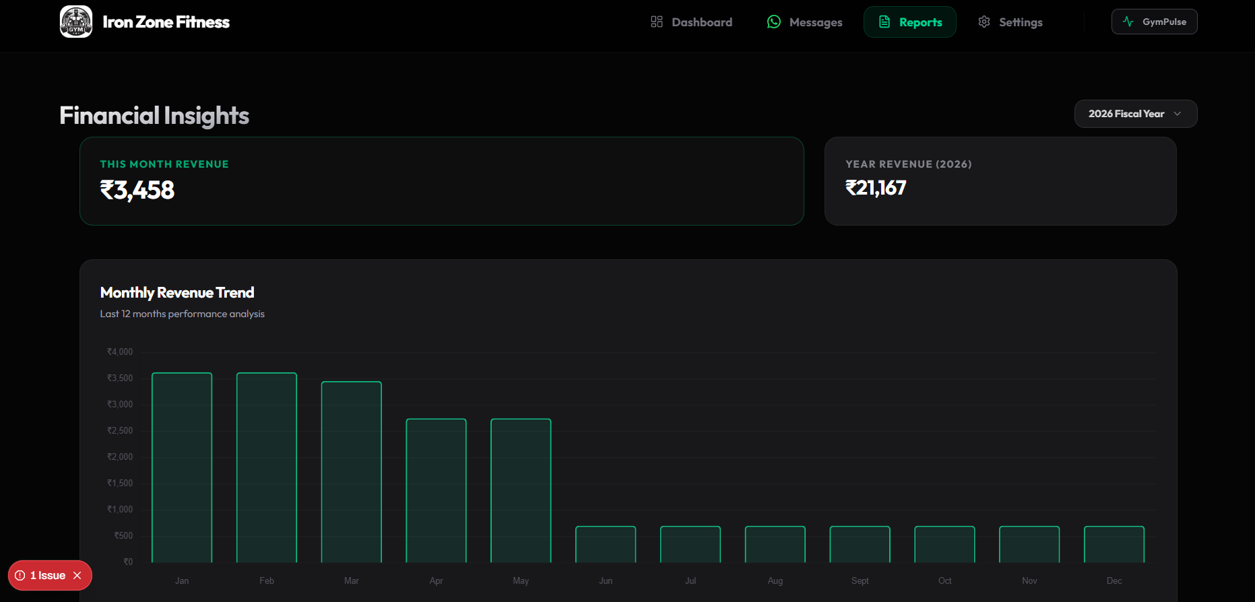The image size is (1255, 602).
Task: Go to the Messages page
Action: tap(805, 22)
